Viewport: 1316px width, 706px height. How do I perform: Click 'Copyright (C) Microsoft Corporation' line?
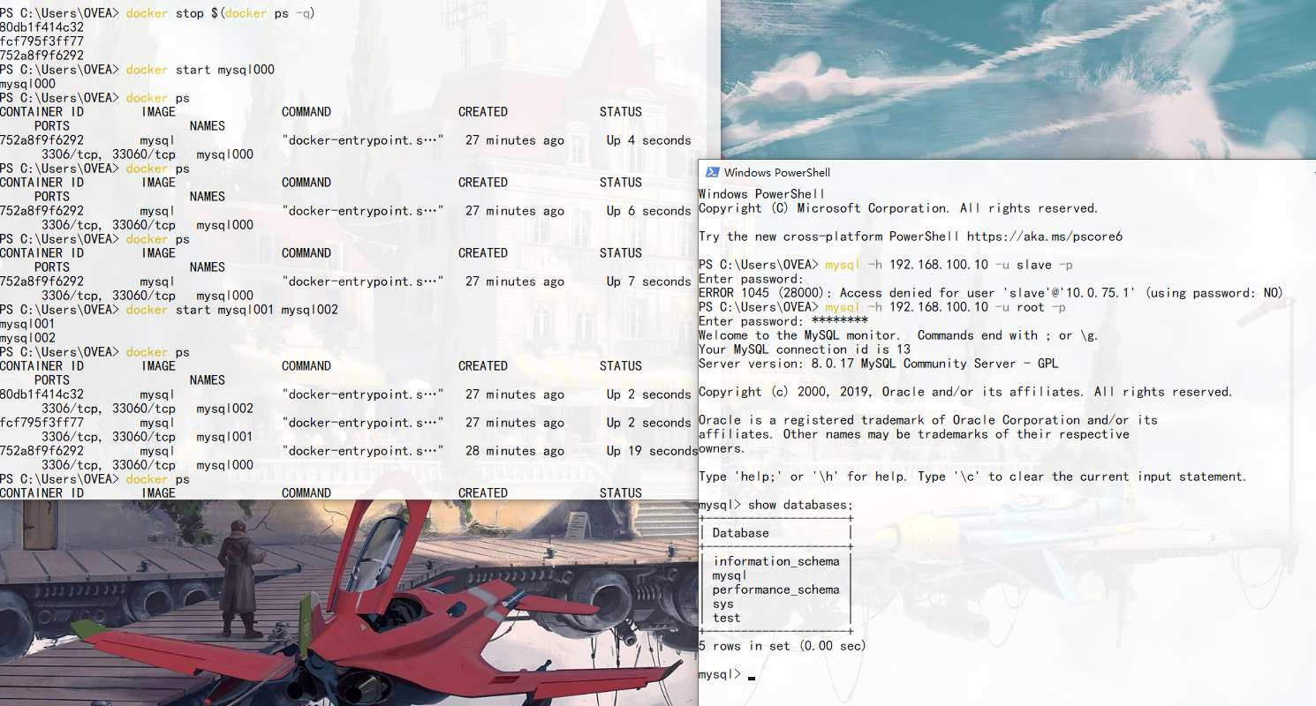[x=899, y=208]
